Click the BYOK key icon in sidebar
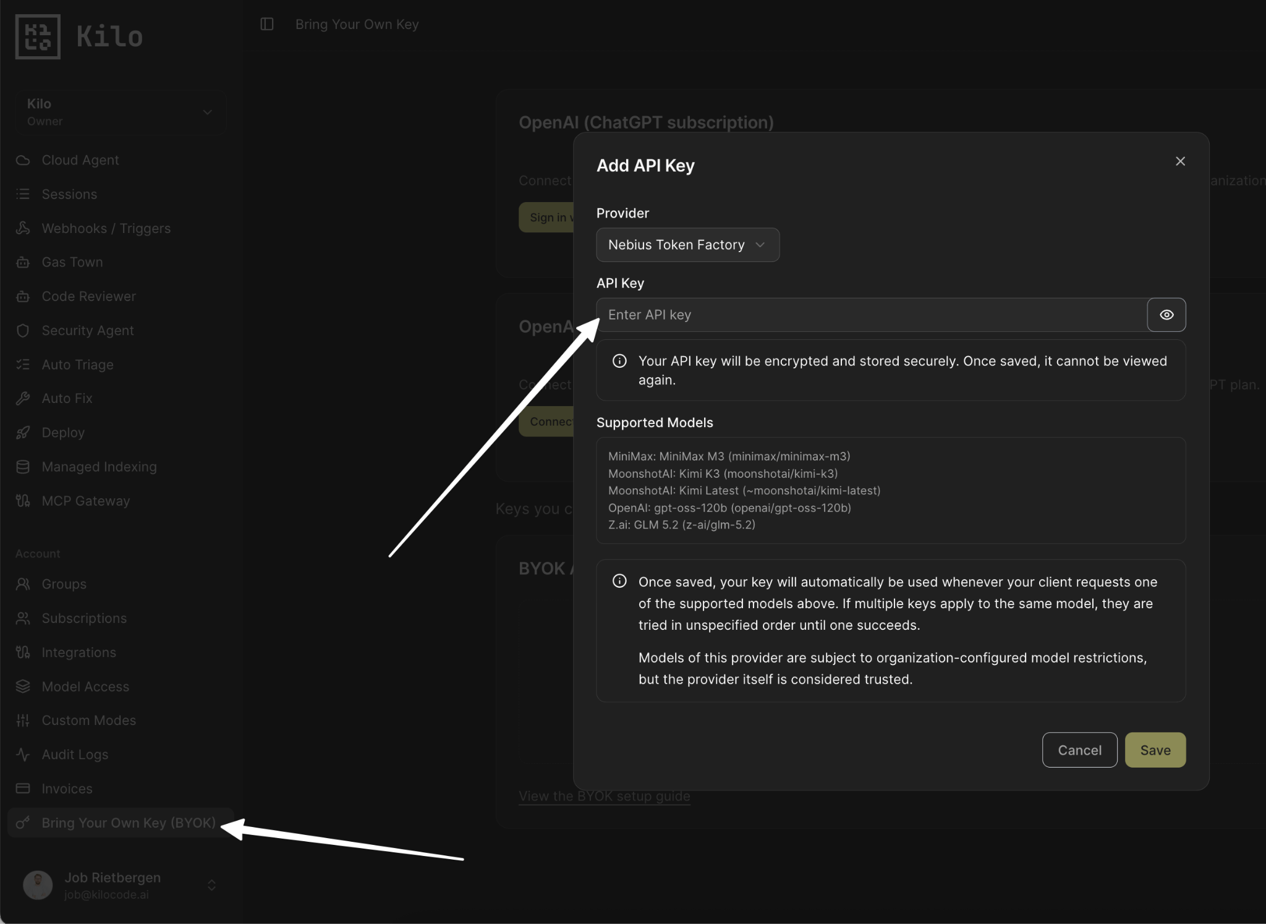Image resolution: width=1266 pixels, height=924 pixels. click(x=23, y=823)
